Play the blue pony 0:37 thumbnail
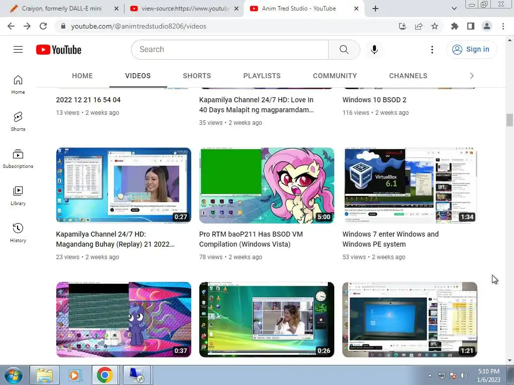 pyautogui.click(x=123, y=319)
